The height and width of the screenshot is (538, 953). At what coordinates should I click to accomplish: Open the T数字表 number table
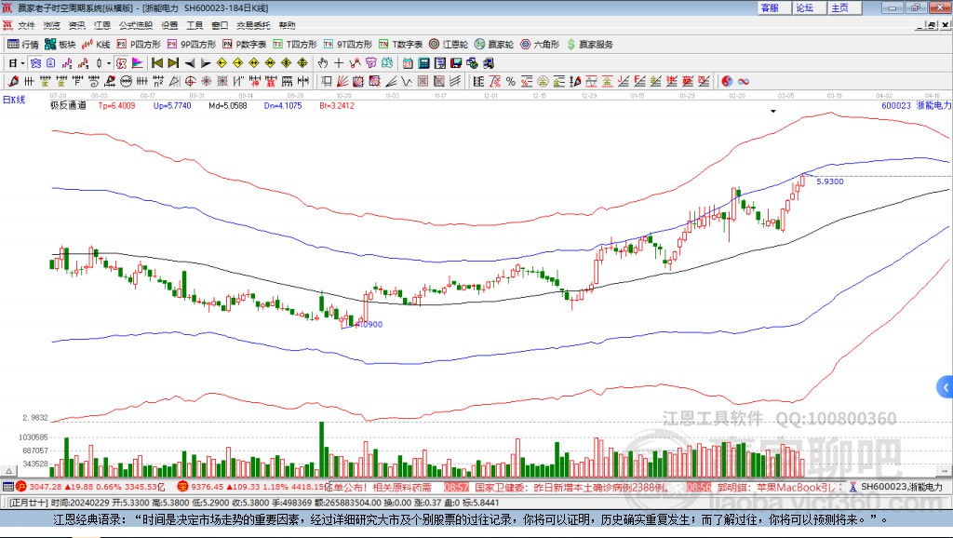click(x=402, y=44)
